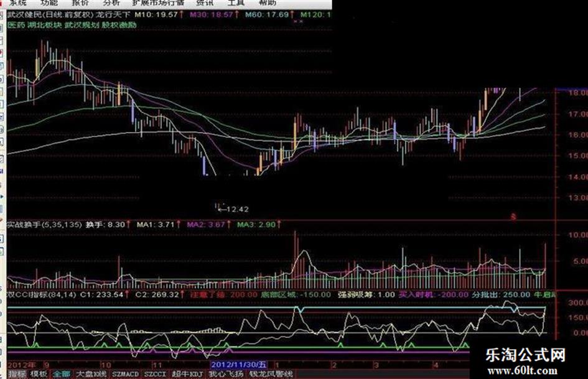Click the 换手: 8.30 value
The width and height of the screenshot is (588, 379).
tap(105, 225)
